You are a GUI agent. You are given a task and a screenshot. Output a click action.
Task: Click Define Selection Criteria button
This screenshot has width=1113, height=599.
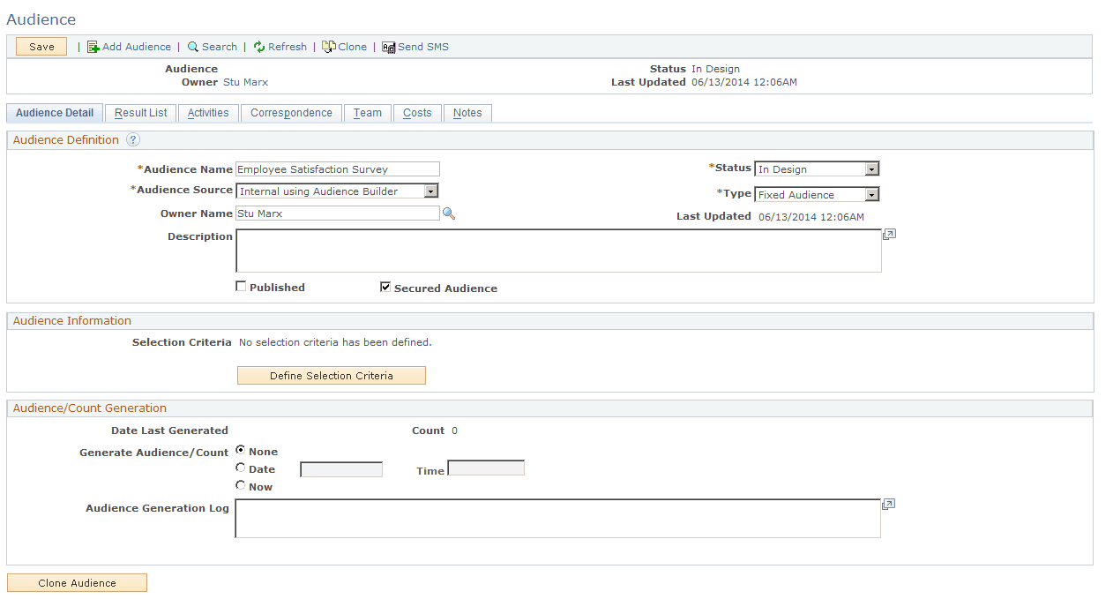(x=332, y=376)
